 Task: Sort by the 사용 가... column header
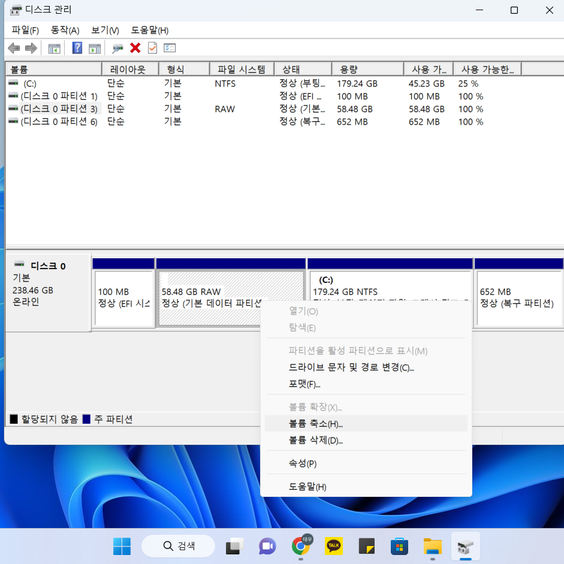429,69
